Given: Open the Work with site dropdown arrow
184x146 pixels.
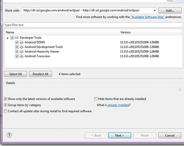Looking at the screenshot, I should coord(155,10).
